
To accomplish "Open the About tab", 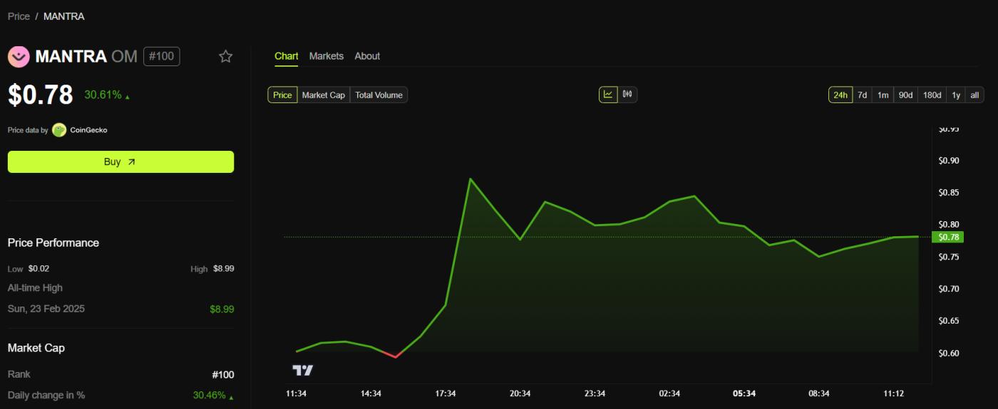I will tap(367, 56).
